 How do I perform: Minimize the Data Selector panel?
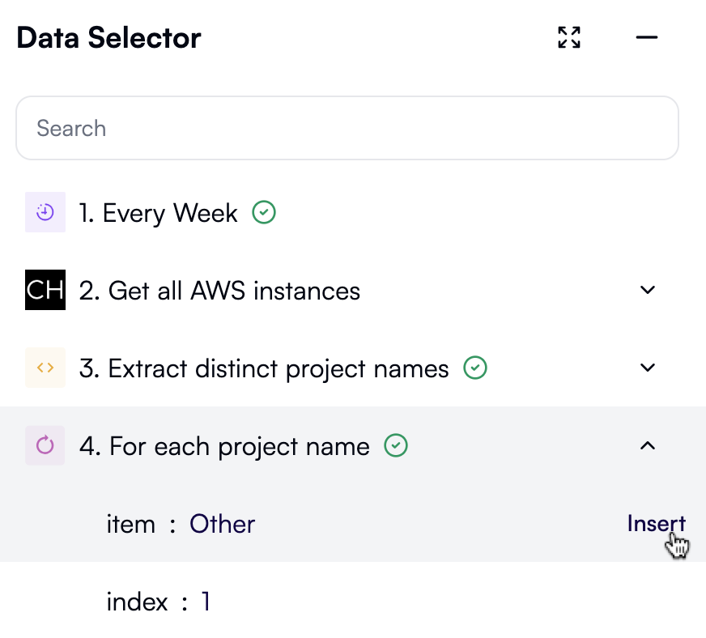(x=646, y=37)
